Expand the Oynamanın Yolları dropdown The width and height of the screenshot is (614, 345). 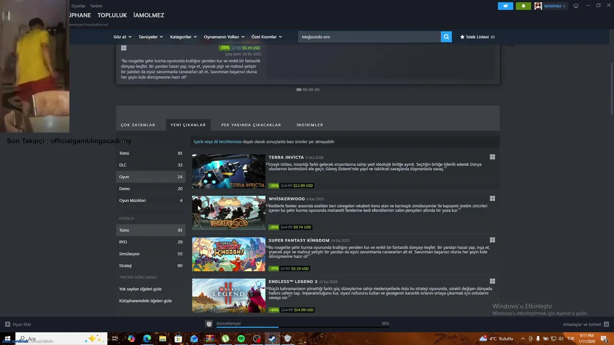[224, 37]
